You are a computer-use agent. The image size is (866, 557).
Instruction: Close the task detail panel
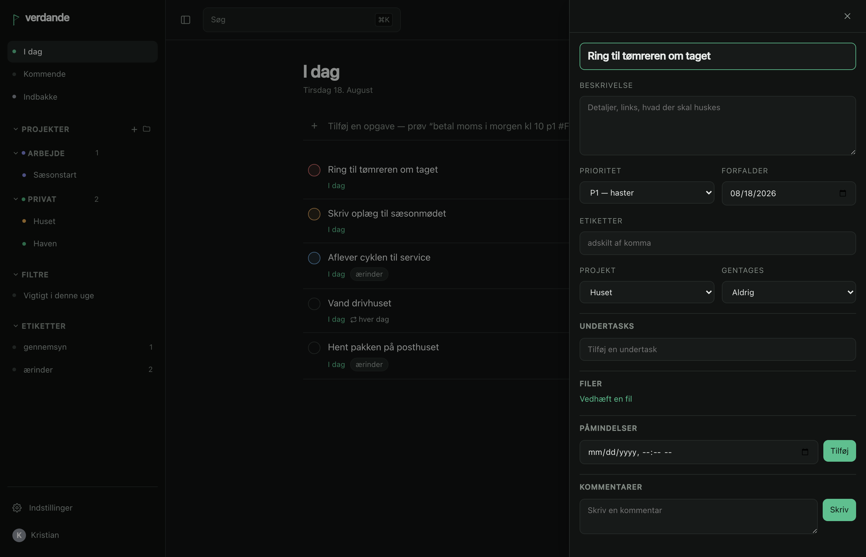click(x=847, y=16)
